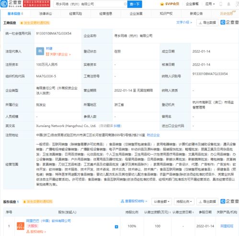Viewport: 239px width, 236px height.
Task: Switch to the 法律诉讼 tab
Action: [46, 14]
